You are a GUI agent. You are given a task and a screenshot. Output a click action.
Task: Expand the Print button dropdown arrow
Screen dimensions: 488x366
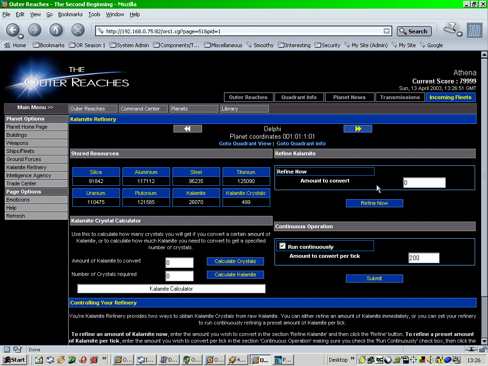click(x=459, y=34)
